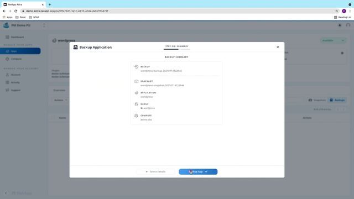Open Activity in the sidebar
This screenshot has height=199, width=354.
tap(15, 82)
